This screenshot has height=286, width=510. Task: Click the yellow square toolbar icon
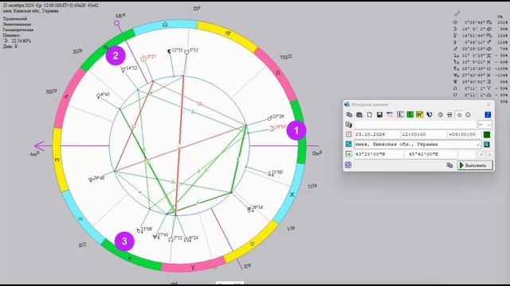click(420, 114)
